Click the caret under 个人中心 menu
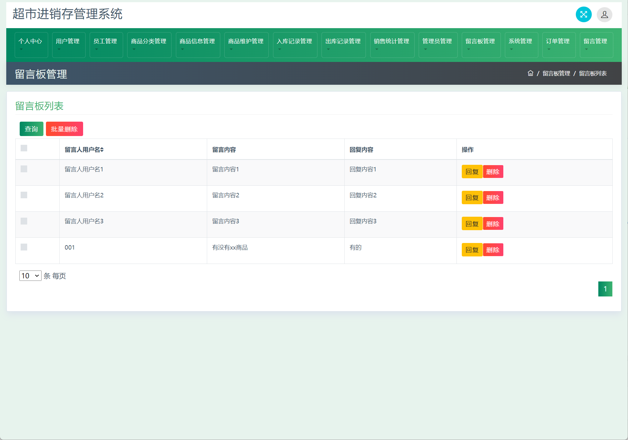Screen dimensions: 628x440 [x=21, y=49]
